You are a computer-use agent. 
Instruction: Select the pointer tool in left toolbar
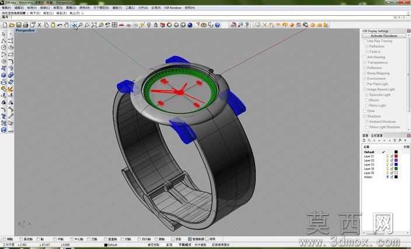point(4,34)
